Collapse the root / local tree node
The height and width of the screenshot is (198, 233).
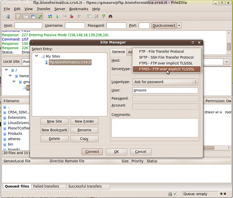6,70
